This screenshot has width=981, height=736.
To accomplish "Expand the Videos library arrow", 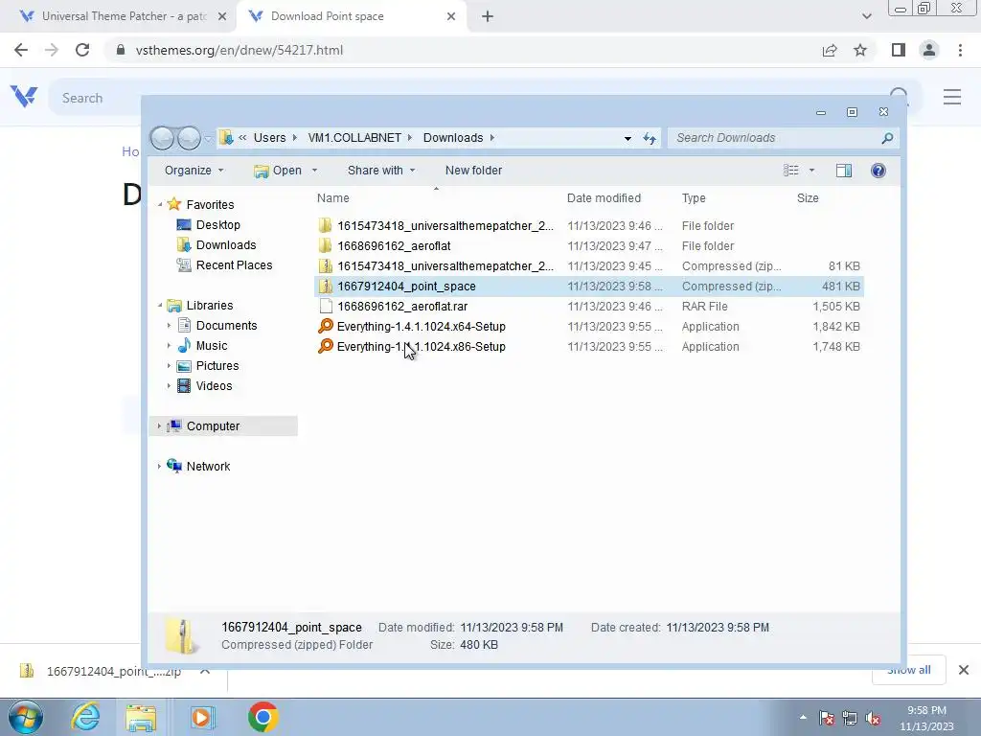I will coord(169,385).
